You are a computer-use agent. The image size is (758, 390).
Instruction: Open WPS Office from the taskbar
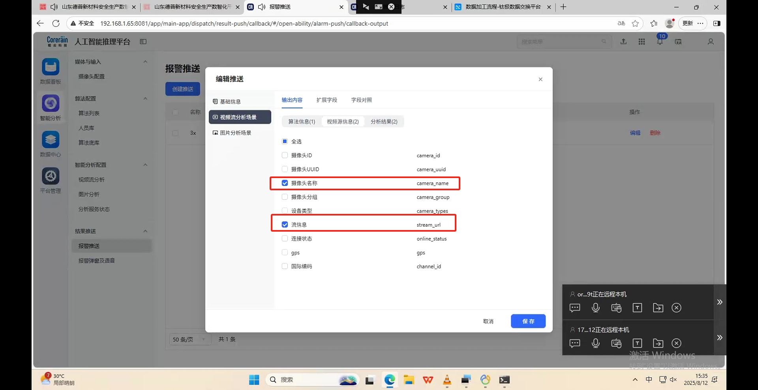[x=428, y=380]
